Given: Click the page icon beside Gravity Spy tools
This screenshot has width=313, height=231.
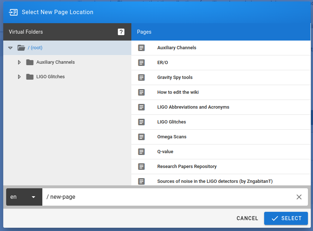Looking at the screenshot, I should coord(141,77).
